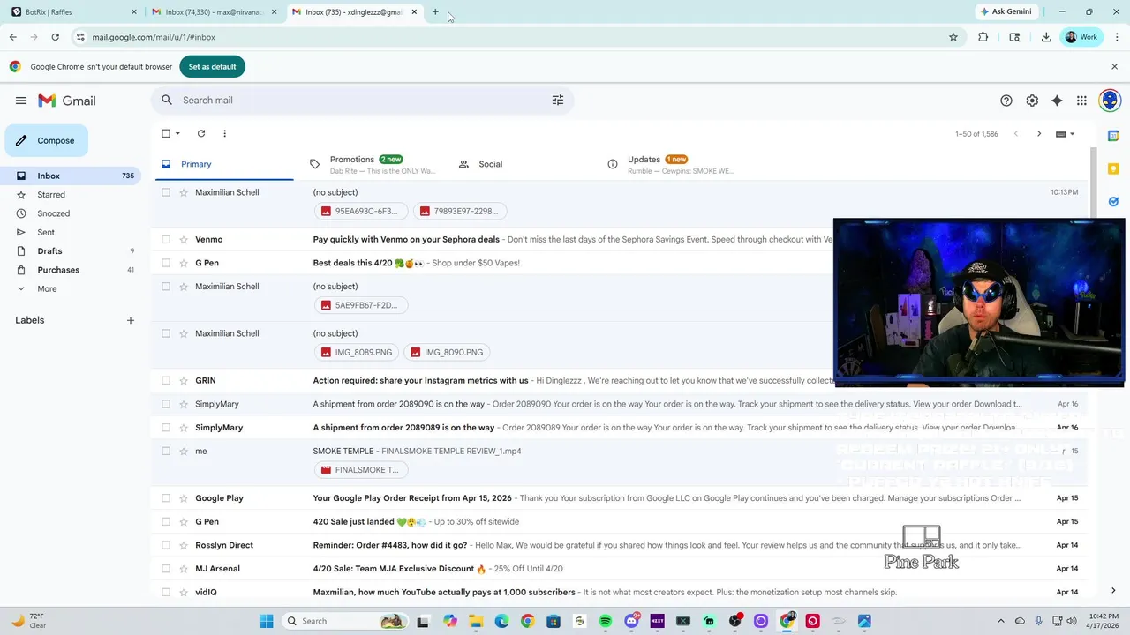
Task: Select the Rosslyn Direct email checkbox
Action: point(166,545)
